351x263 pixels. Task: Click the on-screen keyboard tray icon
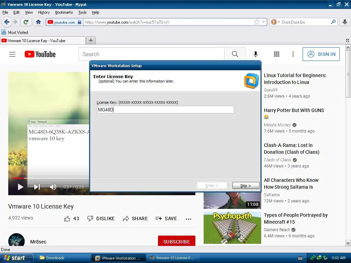click(x=300, y=258)
